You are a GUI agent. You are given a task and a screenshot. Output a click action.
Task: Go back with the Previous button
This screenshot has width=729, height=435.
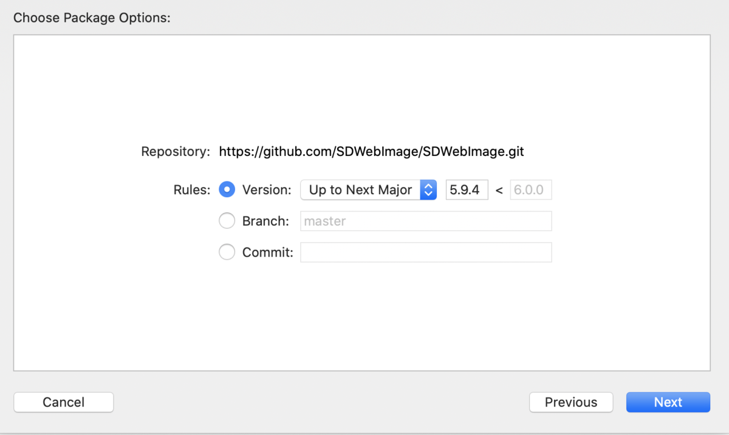(571, 402)
